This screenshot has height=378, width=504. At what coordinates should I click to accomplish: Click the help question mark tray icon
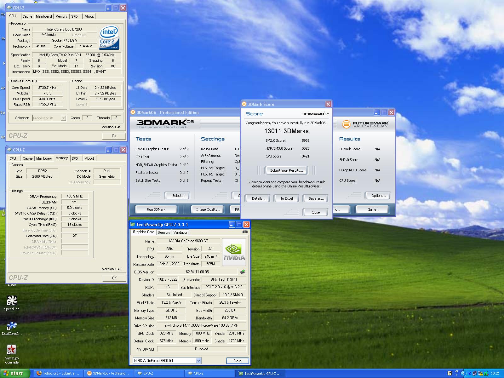click(x=450, y=373)
